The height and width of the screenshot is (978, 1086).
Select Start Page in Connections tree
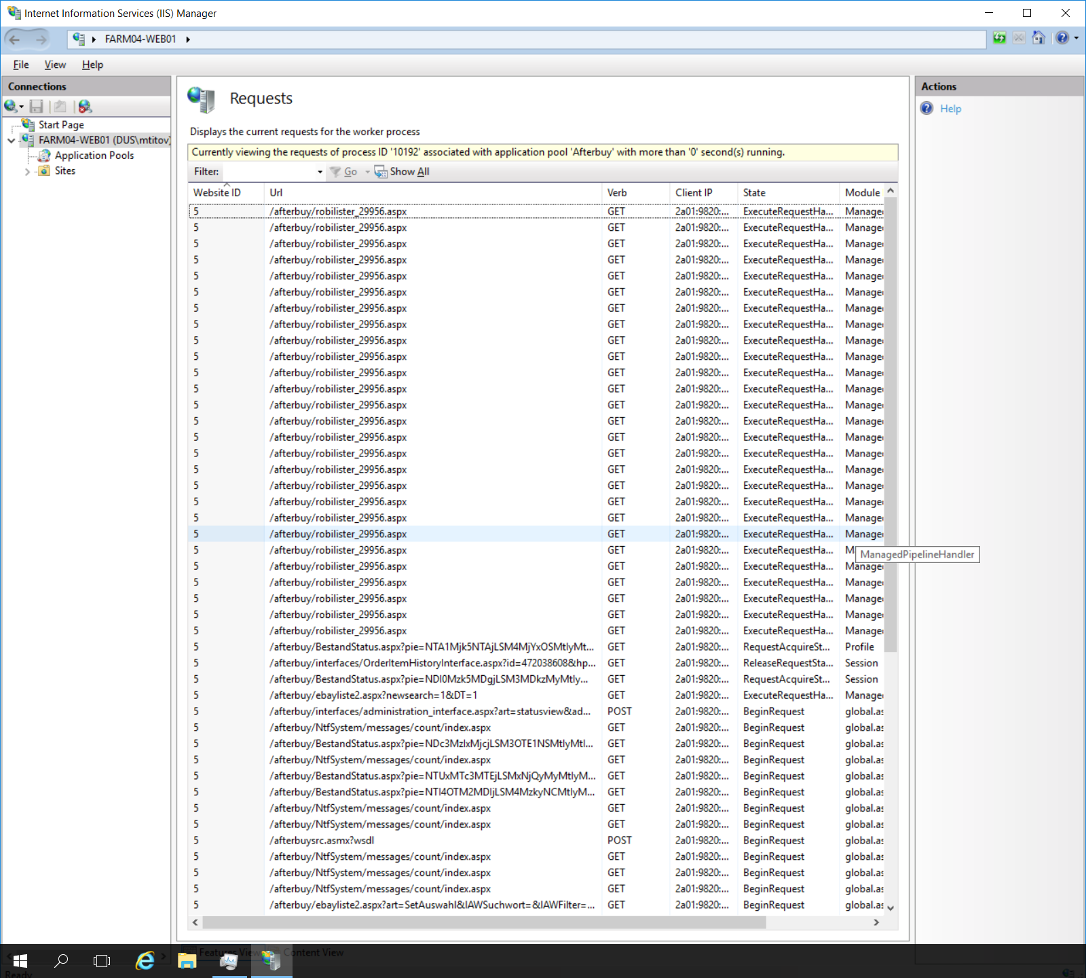pyautogui.click(x=61, y=125)
